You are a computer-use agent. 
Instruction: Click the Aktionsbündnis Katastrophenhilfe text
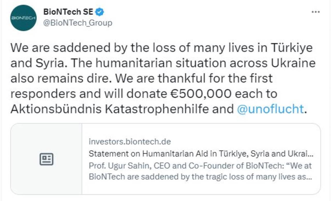(109, 109)
